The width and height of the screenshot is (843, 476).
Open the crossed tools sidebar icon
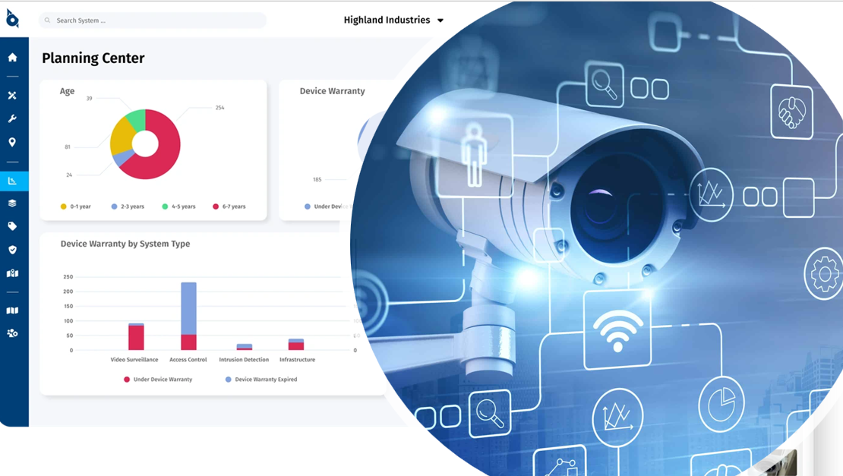pos(12,96)
